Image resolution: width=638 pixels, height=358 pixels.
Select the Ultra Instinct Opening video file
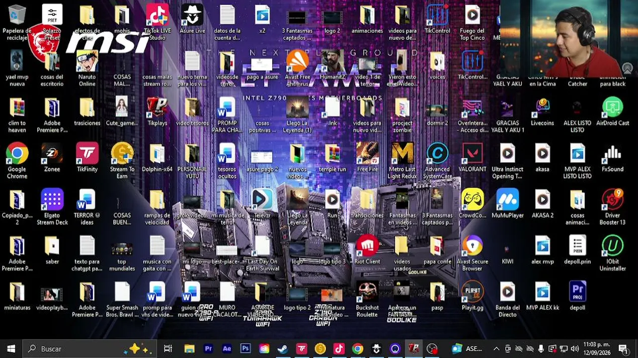507,161
